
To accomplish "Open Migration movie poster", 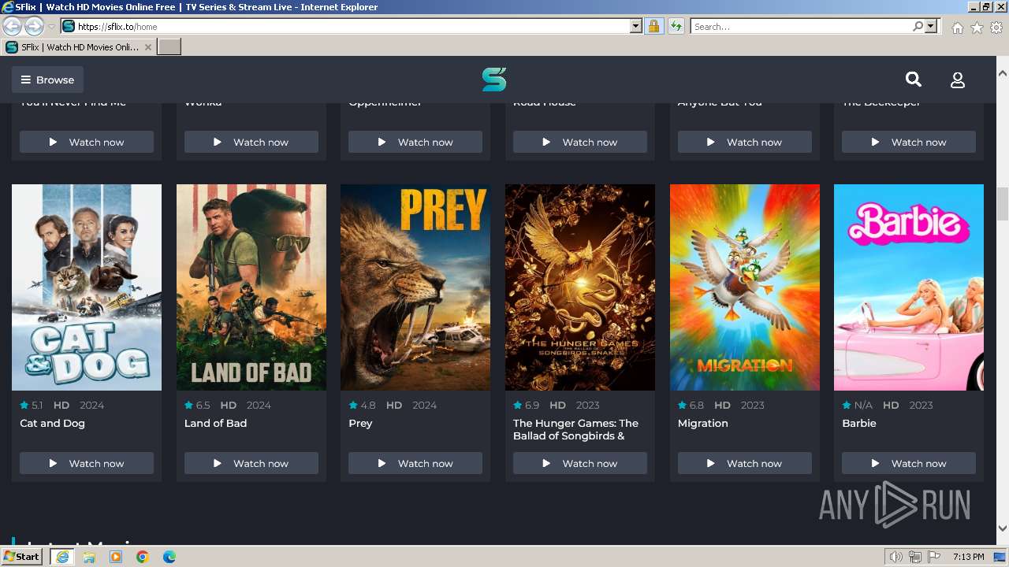I will point(745,287).
